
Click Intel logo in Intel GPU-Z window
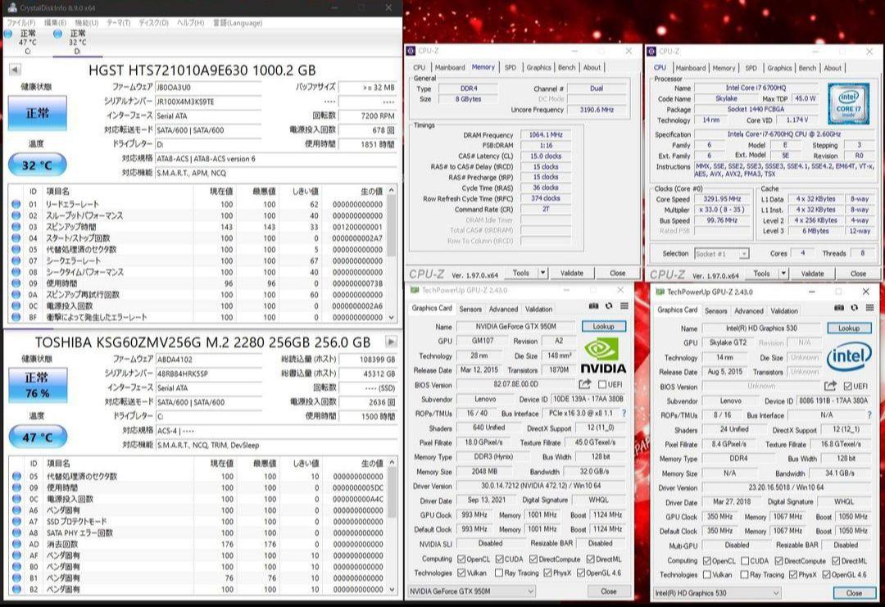click(849, 357)
